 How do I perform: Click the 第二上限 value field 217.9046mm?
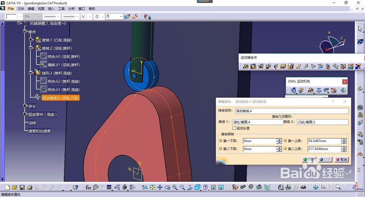tap(324, 149)
